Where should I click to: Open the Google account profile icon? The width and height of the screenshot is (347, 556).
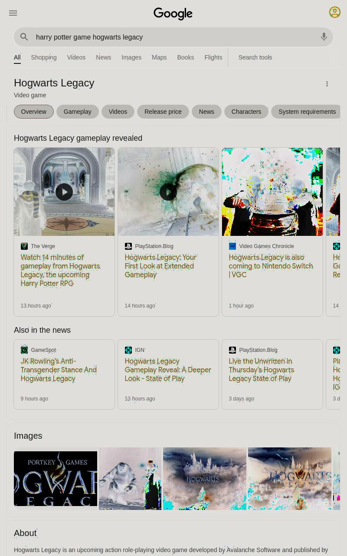pos(334,12)
